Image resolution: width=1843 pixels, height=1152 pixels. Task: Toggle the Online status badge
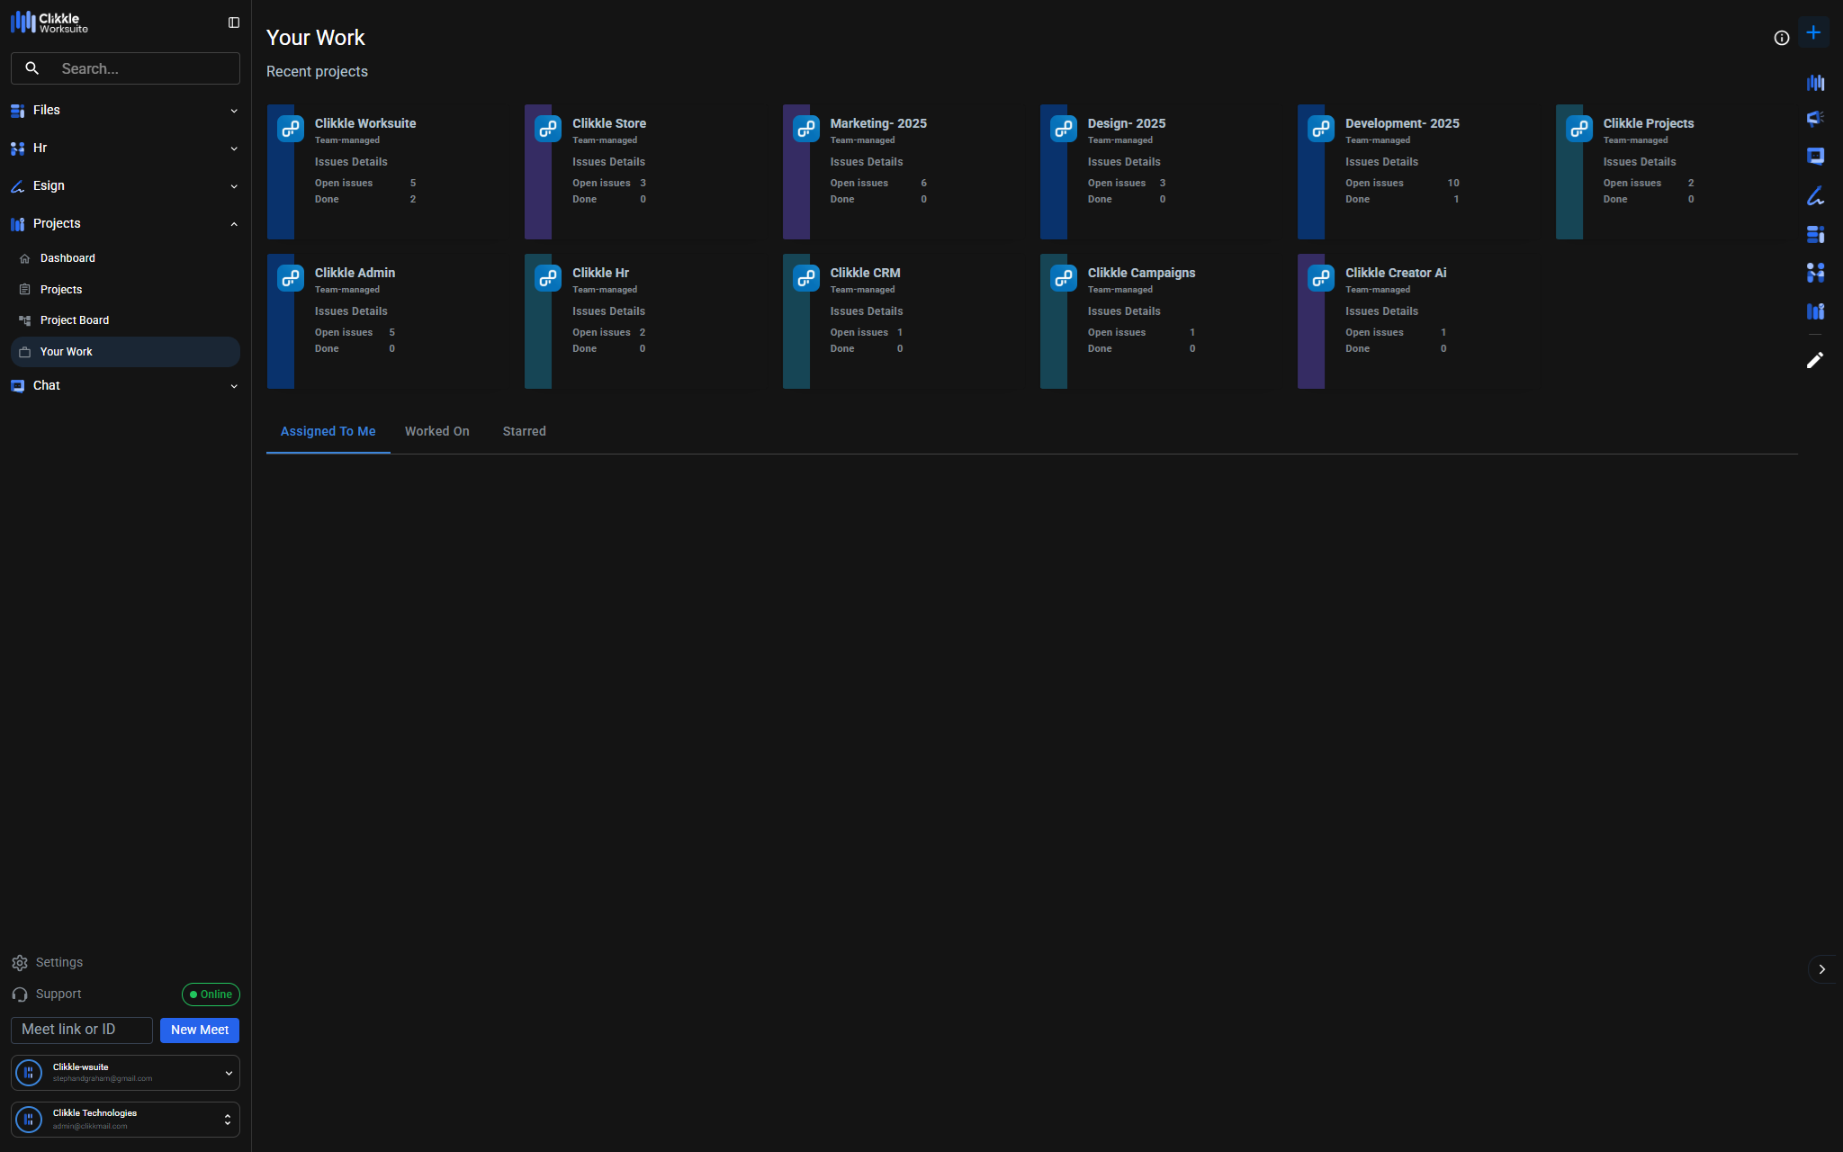(211, 994)
